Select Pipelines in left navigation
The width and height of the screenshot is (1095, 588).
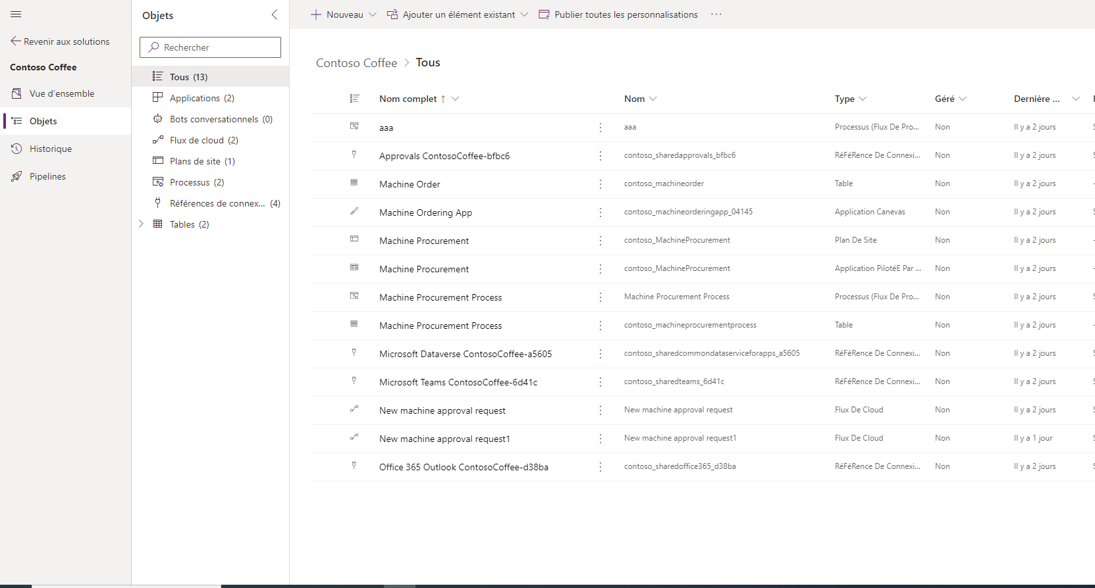point(66,176)
